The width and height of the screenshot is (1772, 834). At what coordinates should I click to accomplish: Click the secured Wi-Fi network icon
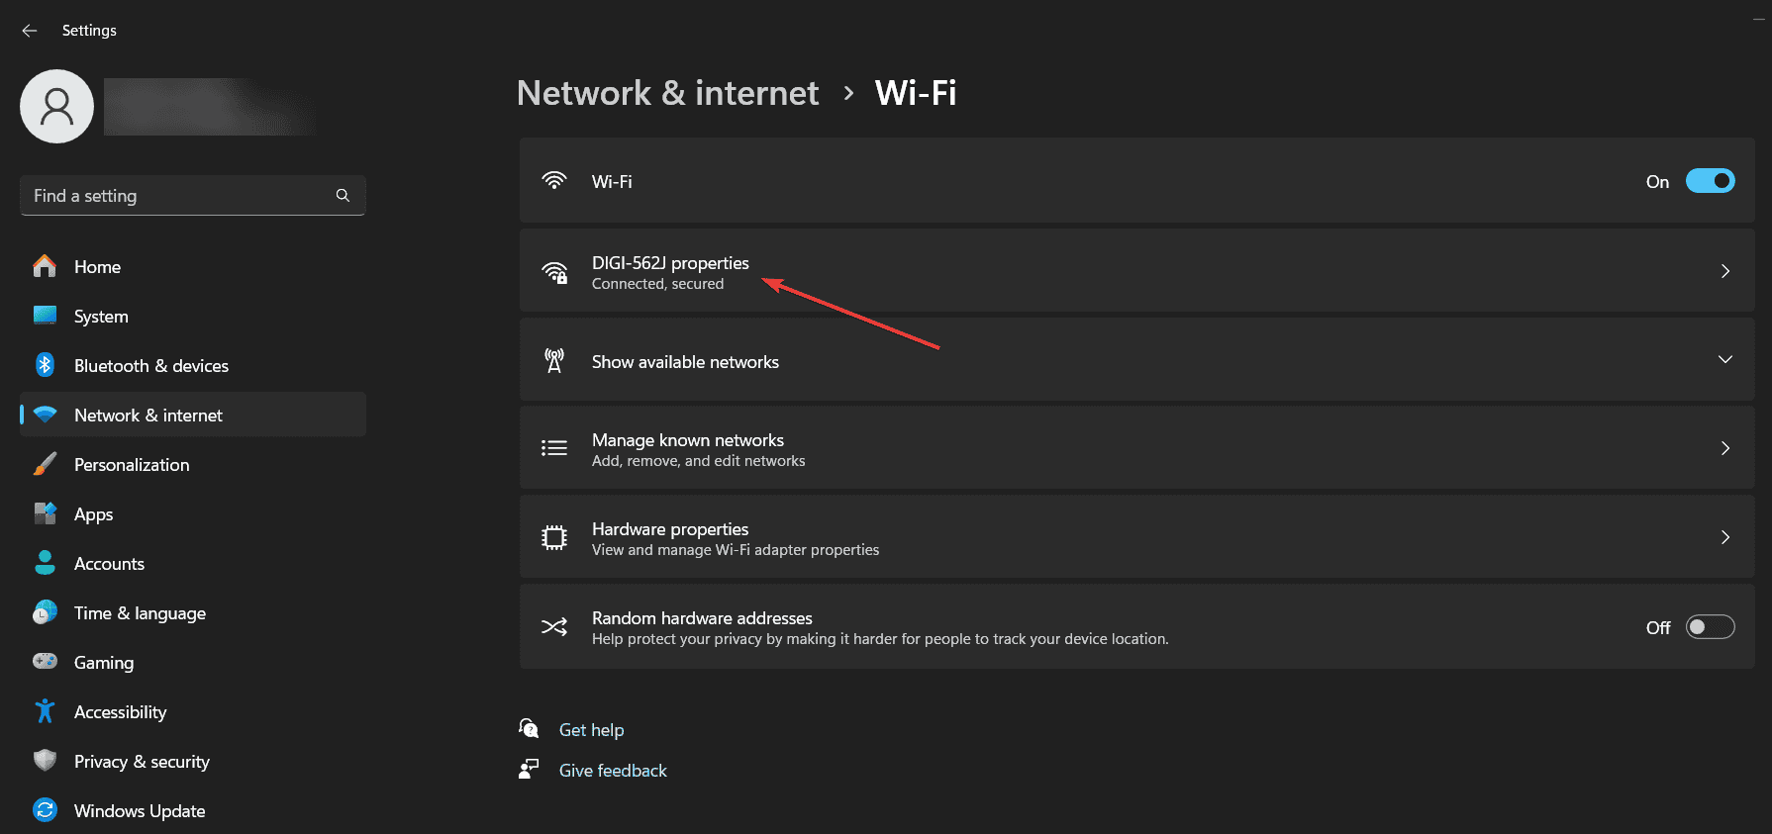[x=554, y=271]
